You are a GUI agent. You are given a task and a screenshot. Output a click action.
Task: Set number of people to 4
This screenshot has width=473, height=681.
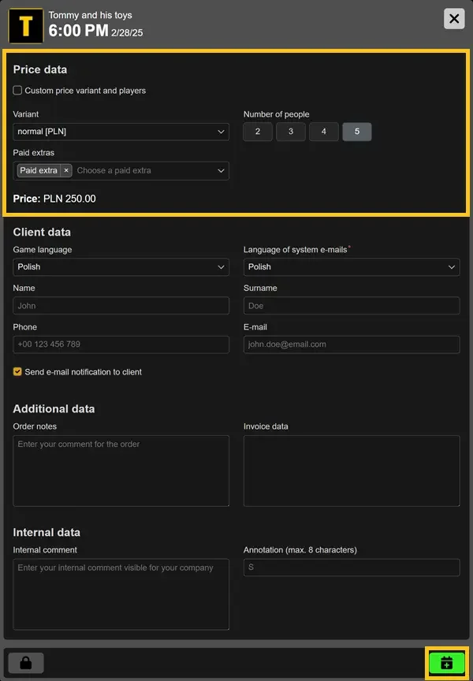coord(324,132)
